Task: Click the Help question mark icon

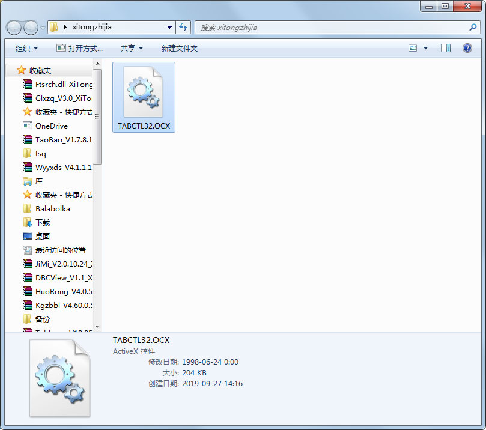Action: tap(467, 48)
